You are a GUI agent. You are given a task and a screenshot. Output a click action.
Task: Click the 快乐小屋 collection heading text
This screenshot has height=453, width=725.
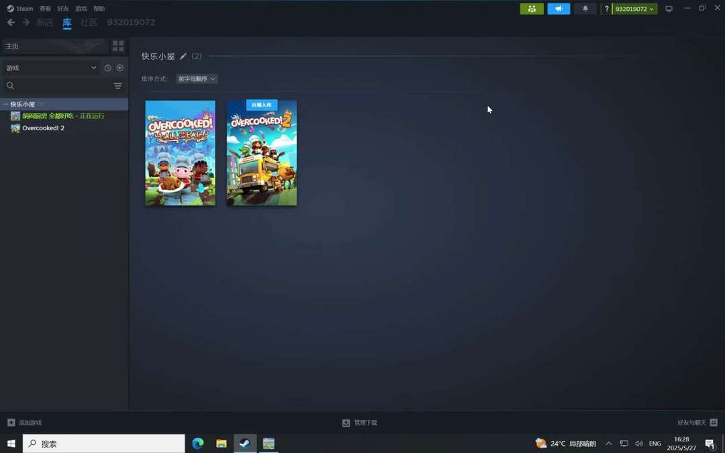point(158,56)
